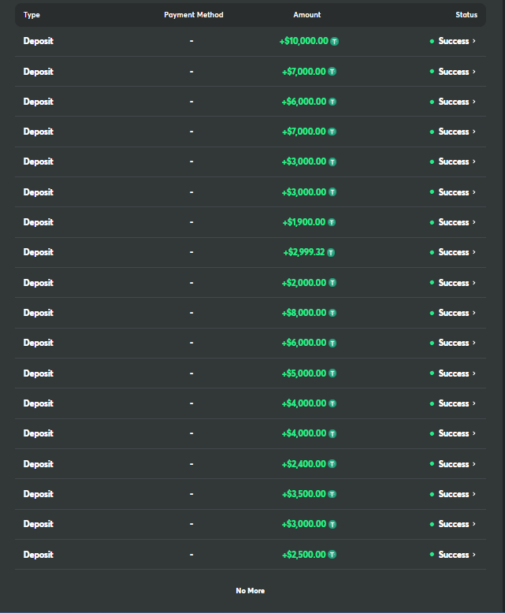This screenshot has width=505, height=613.
Task: Click the Tether icon next to +$2,500.00
Action: pos(332,555)
